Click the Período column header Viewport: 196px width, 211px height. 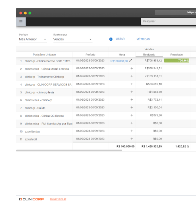coord(90,55)
